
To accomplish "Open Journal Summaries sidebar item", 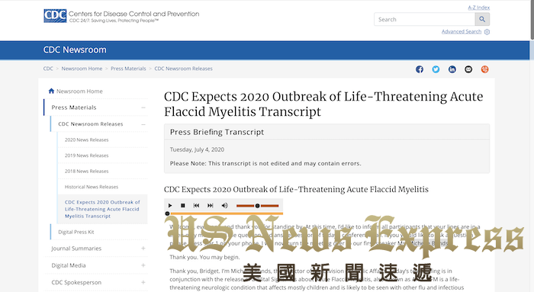I will (76, 249).
